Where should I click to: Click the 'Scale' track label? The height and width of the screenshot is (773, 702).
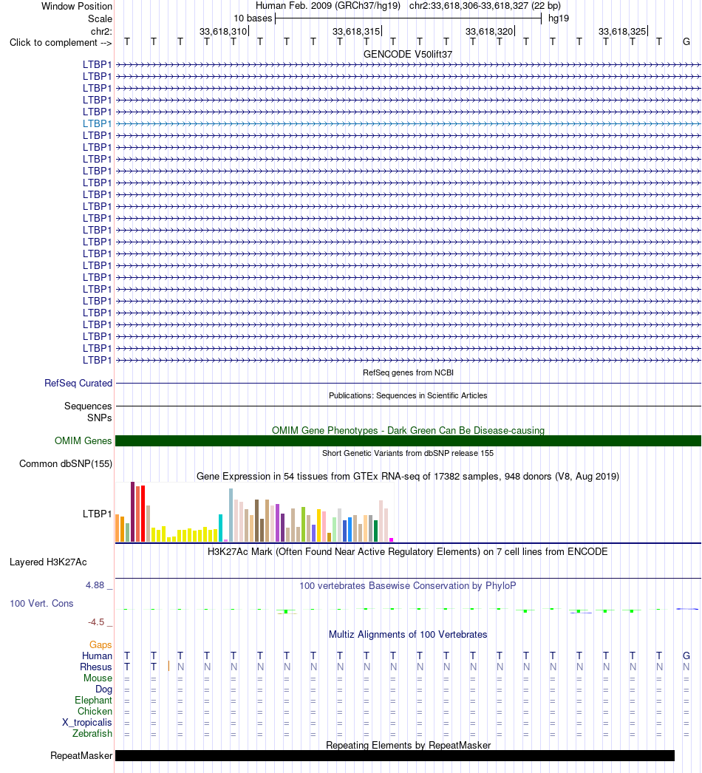point(100,18)
